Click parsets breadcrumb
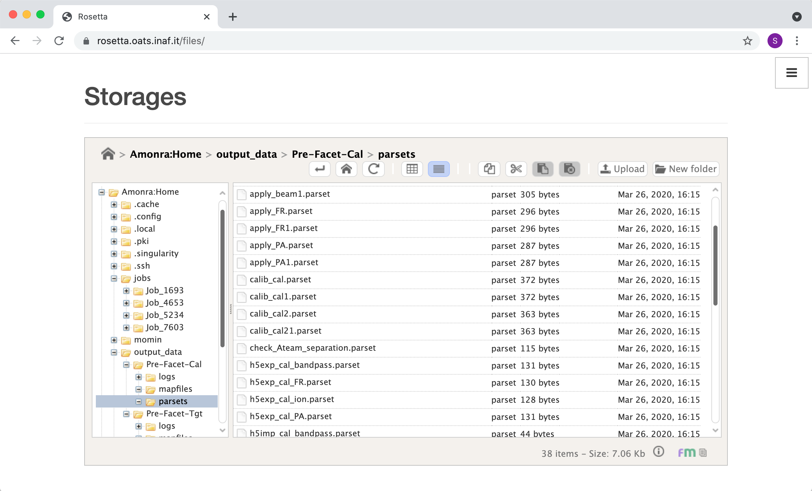Image resolution: width=812 pixels, height=491 pixels. click(396, 154)
